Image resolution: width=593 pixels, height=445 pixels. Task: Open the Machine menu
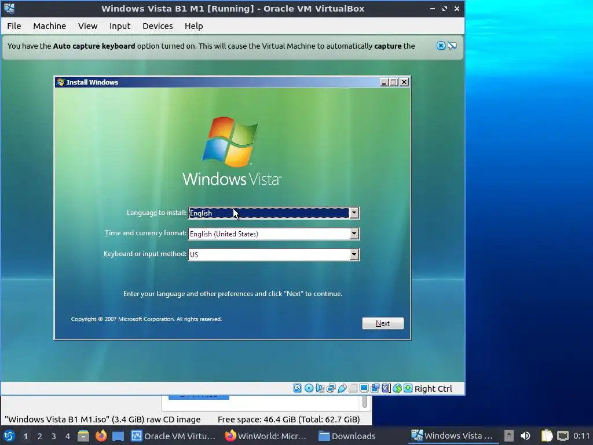click(x=50, y=26)
